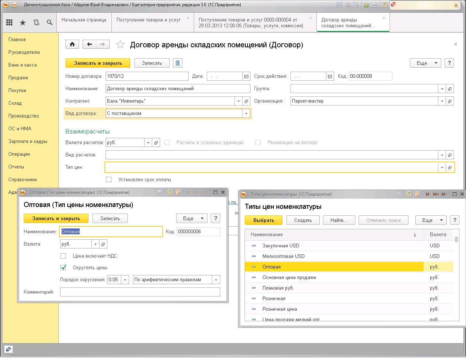The image size is (466, 358).
Task: Navigate back with left arrow button
Action: tap(90, 44)
